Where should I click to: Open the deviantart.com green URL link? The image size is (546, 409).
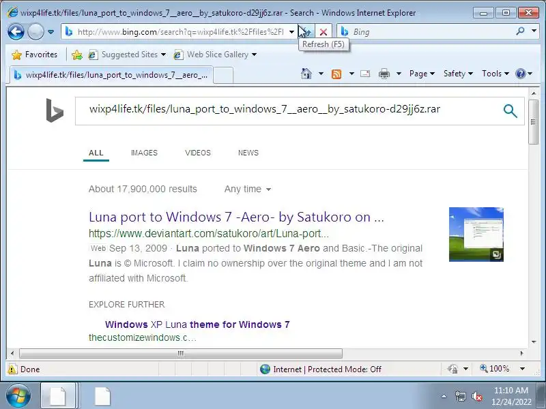209,233
